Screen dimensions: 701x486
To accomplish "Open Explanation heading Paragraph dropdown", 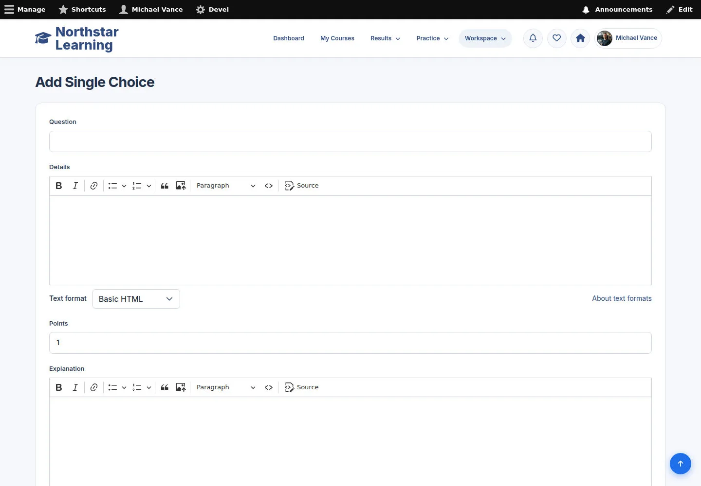I will (226, 387).
